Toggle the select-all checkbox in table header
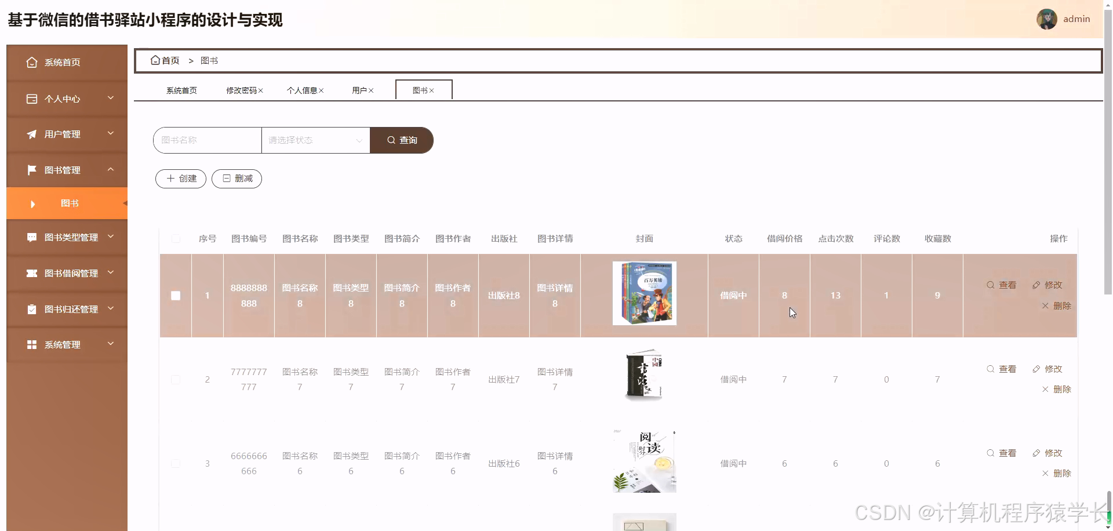 click(176, 239)
